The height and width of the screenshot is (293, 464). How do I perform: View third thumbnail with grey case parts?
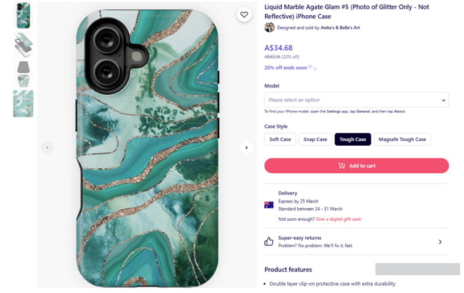coord(23,73)
